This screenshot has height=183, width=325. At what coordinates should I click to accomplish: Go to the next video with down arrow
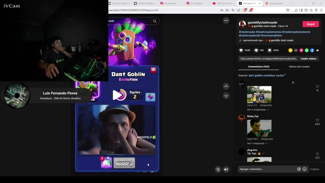point(226,96)
